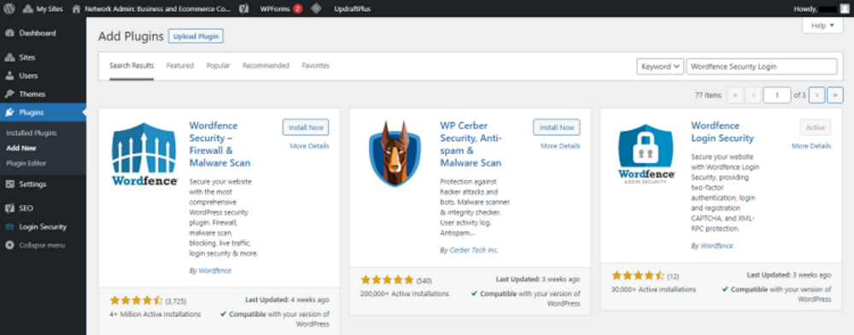This screenshot has height=335, width=854.
Task: Open WPForms admin bar item
Action: (x=275, y=9)
